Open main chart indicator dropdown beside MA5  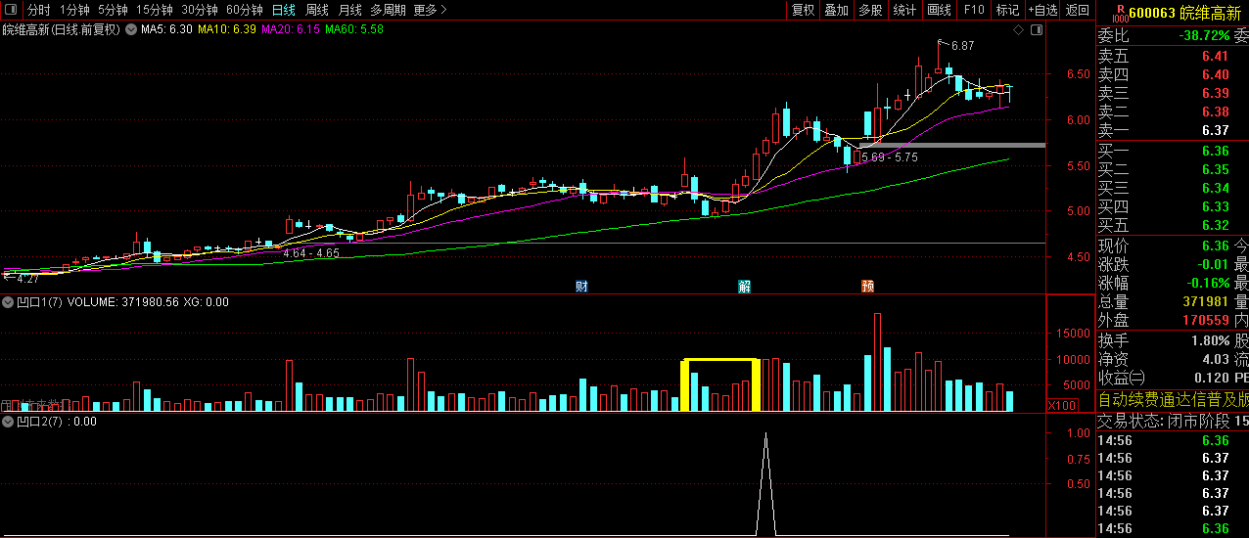pos(133,29)
